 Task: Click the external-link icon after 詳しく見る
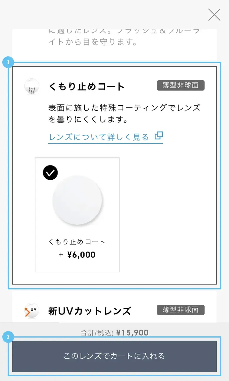(x=159, y=136)
